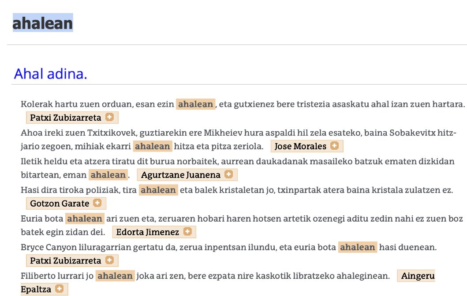This screenshot has width=467, height=296.
Task: Expand plus icon next to Epaltza
Action: [59, 289]
